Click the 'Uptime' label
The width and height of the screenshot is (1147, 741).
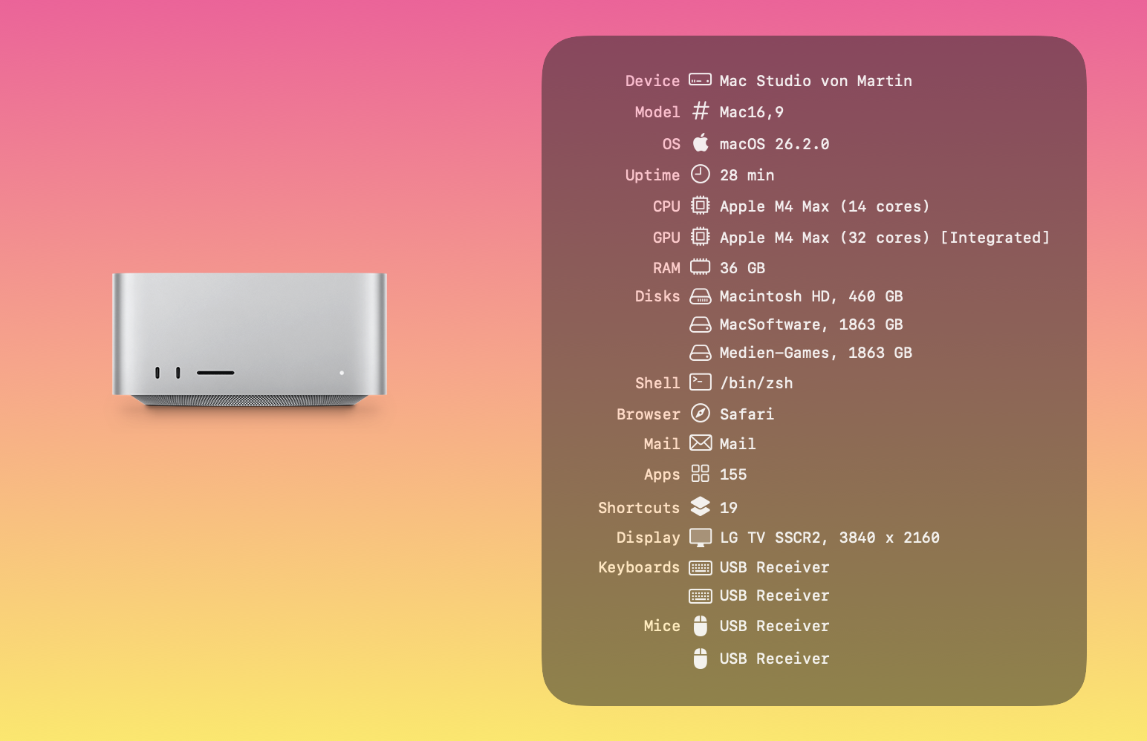point(652,175)
